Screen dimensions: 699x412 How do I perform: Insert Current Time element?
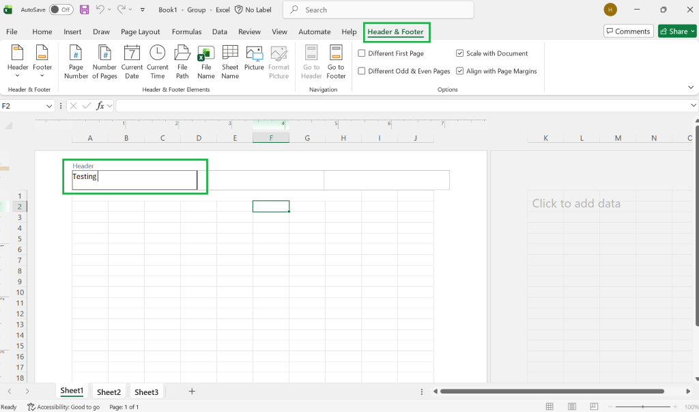158,62
